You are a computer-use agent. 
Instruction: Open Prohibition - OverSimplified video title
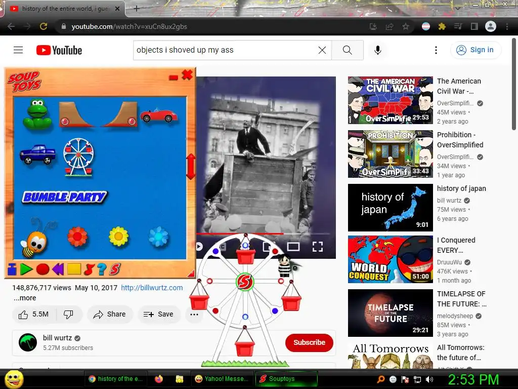(x=460, y=140)
